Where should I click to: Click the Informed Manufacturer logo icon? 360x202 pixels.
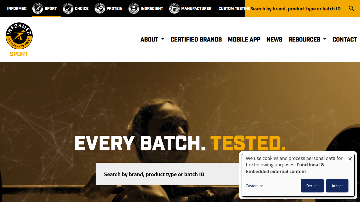(174, 8)
